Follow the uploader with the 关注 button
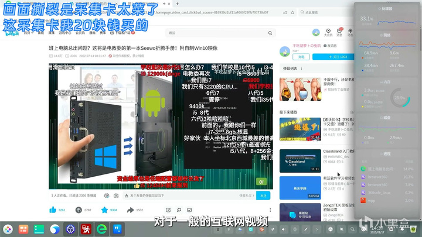Image resolution: width=422 pixels, height=237 pixels. pos(333,57)
